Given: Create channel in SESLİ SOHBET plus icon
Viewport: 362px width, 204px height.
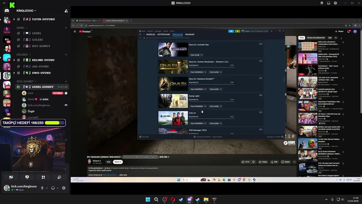Looking at the screenshot, I should 66,82.
